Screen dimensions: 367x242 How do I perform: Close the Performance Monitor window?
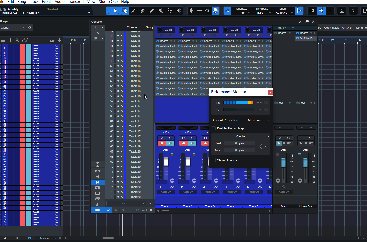(270, 92)
